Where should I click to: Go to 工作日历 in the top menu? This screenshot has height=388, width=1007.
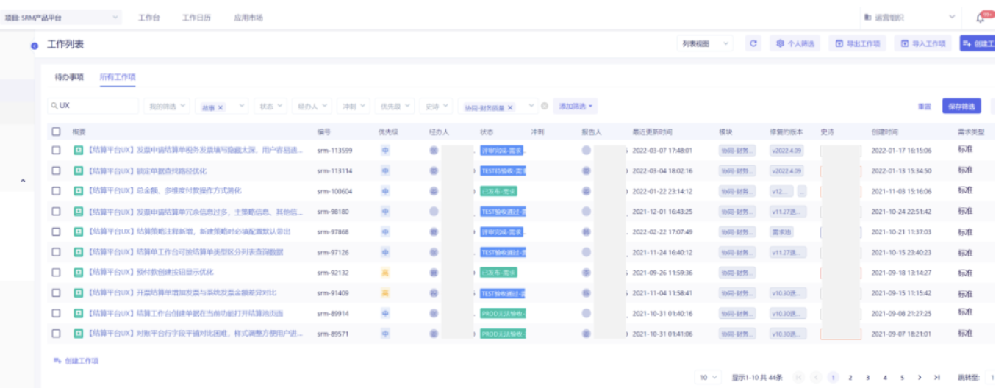[x=196, y=18]
